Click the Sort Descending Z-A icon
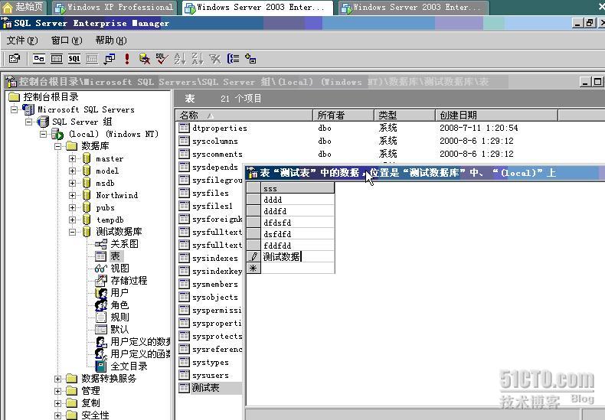Image resolution: width=605 pixels, height=420 pixels. point(197,59)
